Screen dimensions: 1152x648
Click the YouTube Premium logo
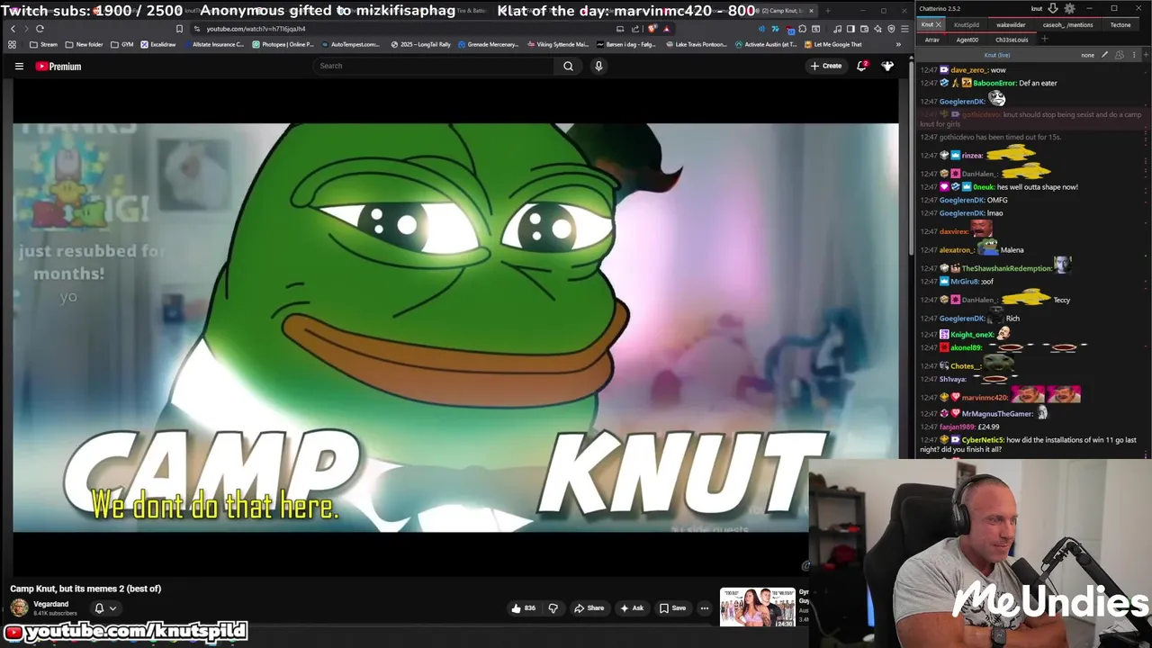pyautogui.click(x=58, y=66)
